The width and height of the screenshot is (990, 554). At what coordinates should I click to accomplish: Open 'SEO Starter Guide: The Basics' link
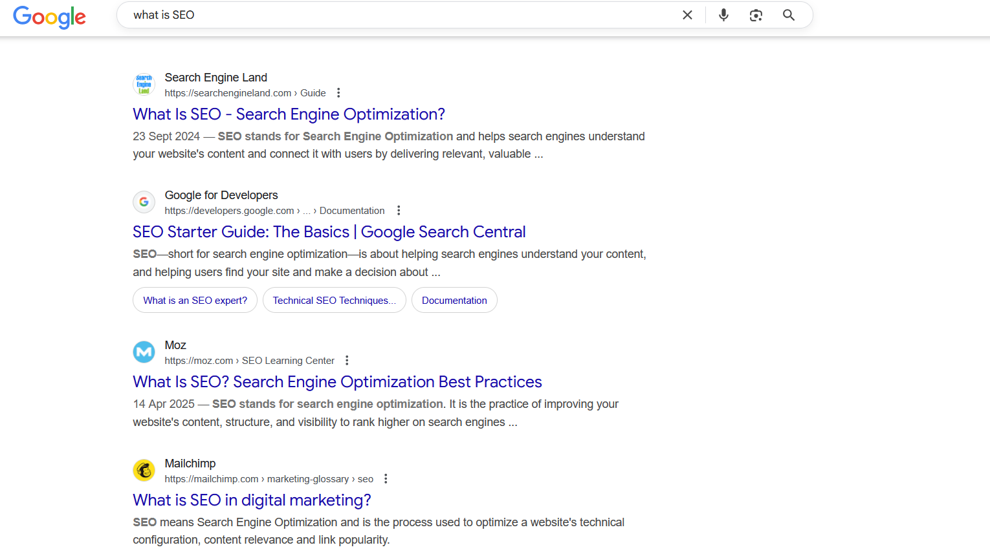coord(329,232)
